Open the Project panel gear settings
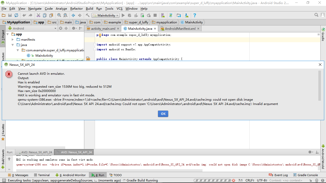This screenshot has height=183, width=326. [74, 28]
